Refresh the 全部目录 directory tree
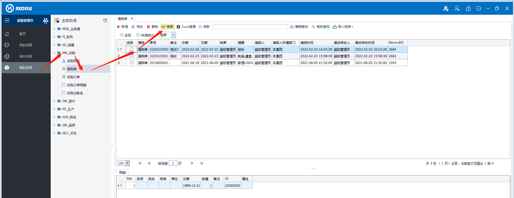The image size is (514, 198). [105, 20]
